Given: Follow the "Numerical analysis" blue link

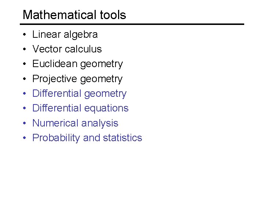Looking at the screenshot, I should point(75,124).
